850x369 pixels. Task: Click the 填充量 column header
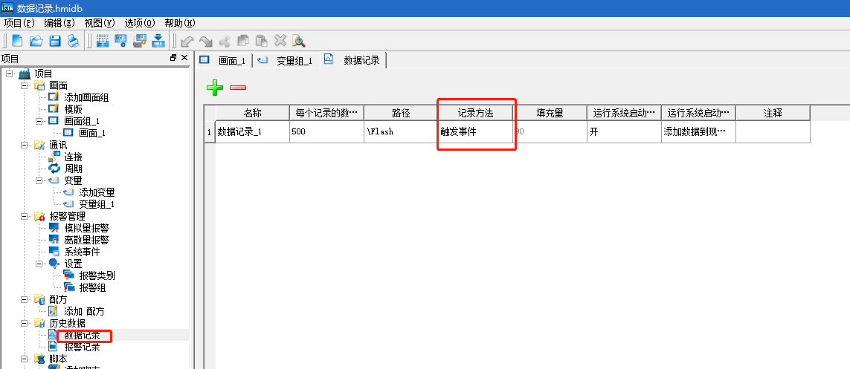click(550, 113)
